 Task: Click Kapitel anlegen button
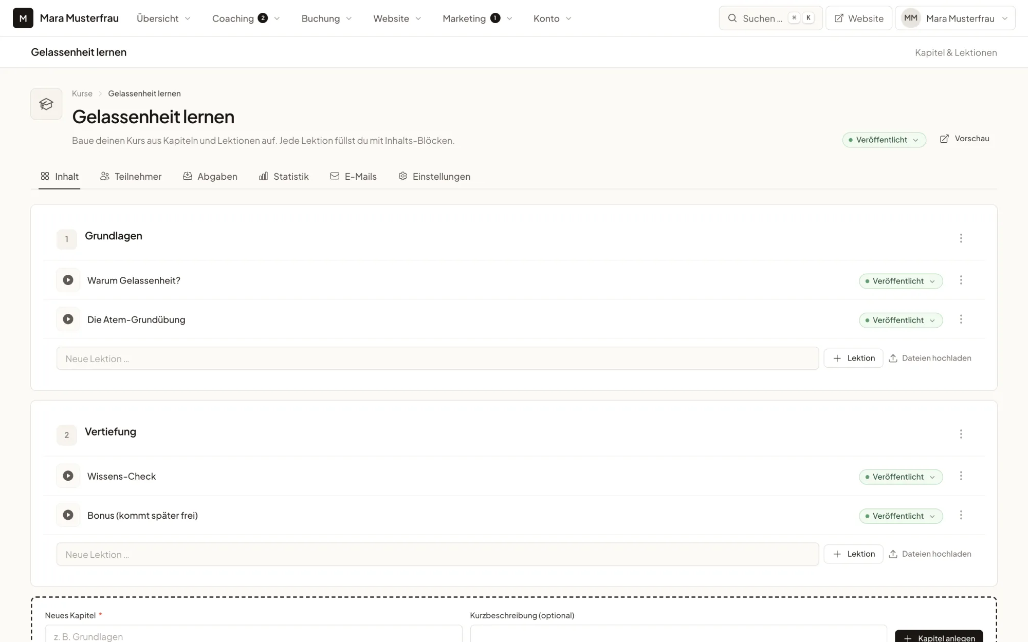click(x=939, y=637)
